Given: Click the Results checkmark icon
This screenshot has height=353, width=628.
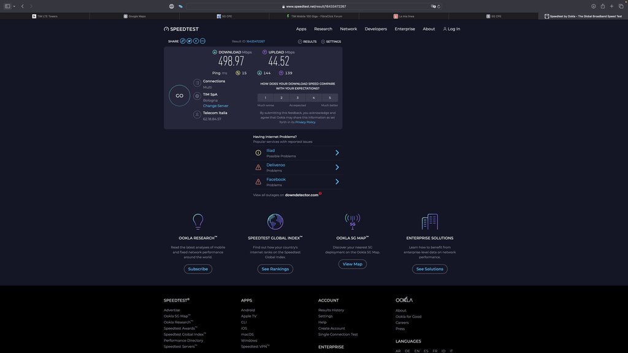Looking at the screenshot, I should pos(300,42).
